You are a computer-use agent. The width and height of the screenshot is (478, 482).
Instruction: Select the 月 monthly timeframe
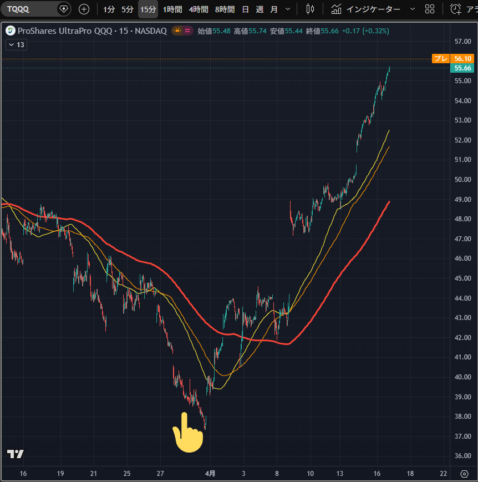pyautogui.click(x=273, y=9)
